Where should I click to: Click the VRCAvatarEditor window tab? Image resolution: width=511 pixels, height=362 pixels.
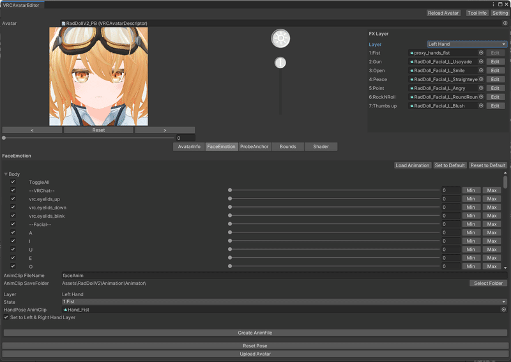pyautogui.click(x=22, y=5)
